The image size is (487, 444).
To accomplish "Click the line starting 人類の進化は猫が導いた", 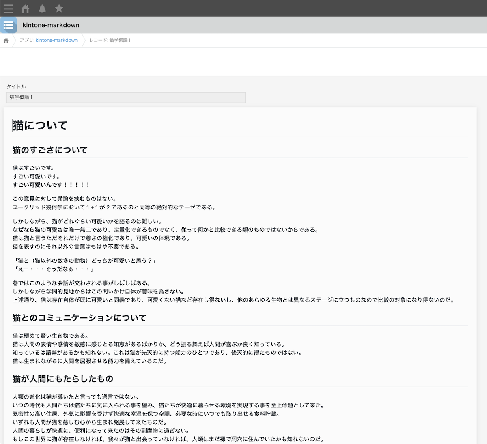I will (x=76, y=397).
